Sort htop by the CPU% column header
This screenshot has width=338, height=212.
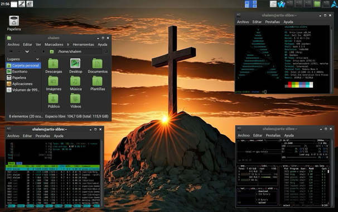(62, 166)
